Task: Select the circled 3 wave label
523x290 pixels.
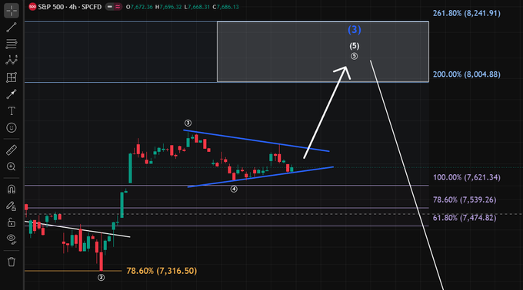Action: (x=188, y=123)
